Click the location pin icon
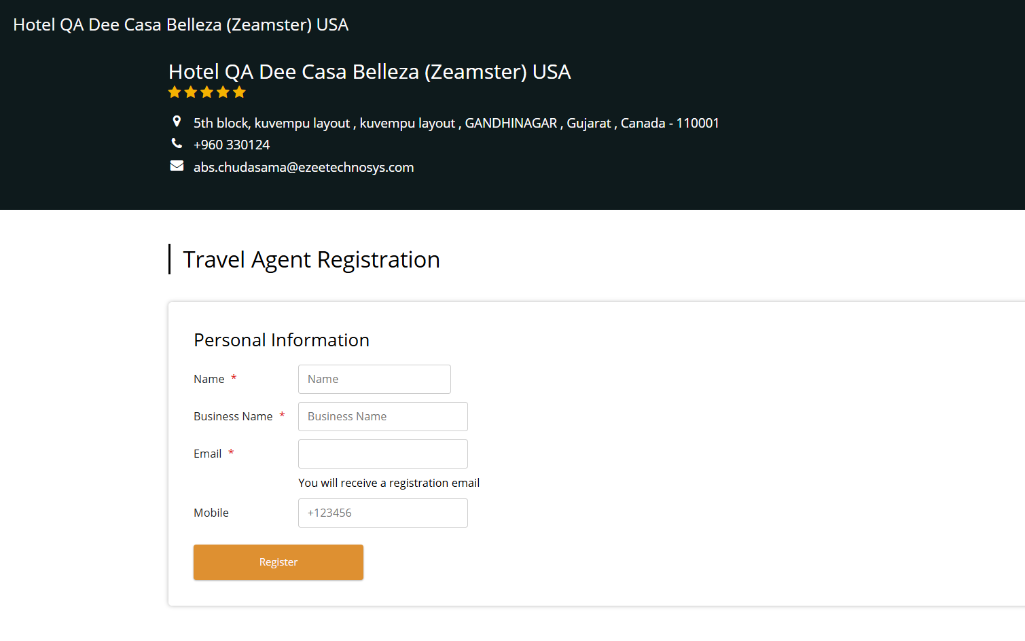Viewport: 1025px width, 641px height. [177, 122]
